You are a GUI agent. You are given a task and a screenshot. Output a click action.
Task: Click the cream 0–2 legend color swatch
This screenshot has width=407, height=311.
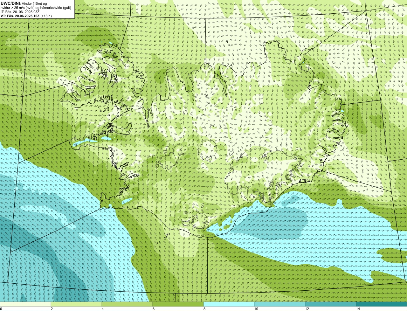click(x=25, y=304)
